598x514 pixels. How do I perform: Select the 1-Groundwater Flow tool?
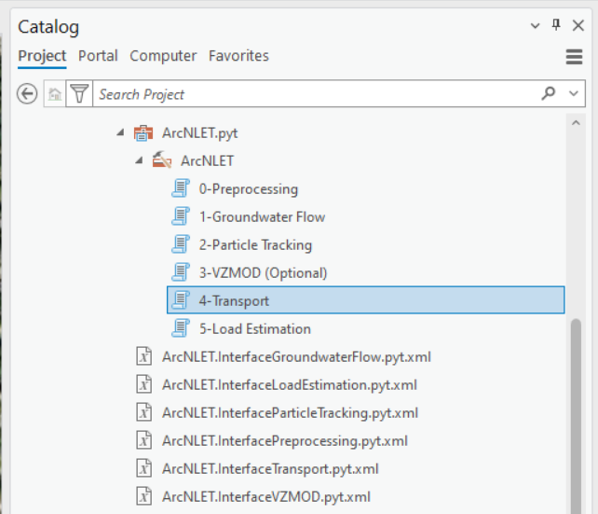[x=262, y=217]
